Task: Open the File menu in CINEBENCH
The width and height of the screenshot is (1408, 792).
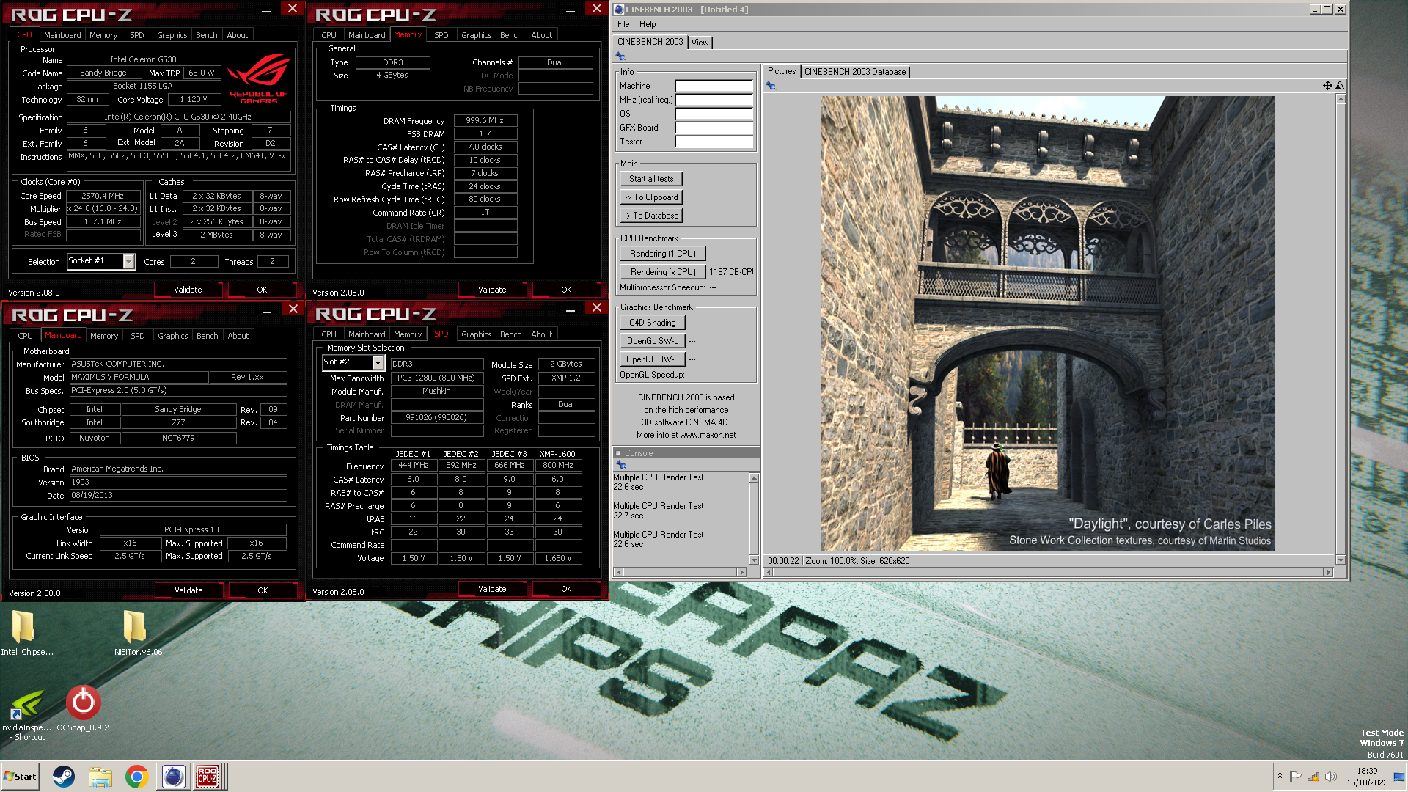Action: click(x=623, y=24)
